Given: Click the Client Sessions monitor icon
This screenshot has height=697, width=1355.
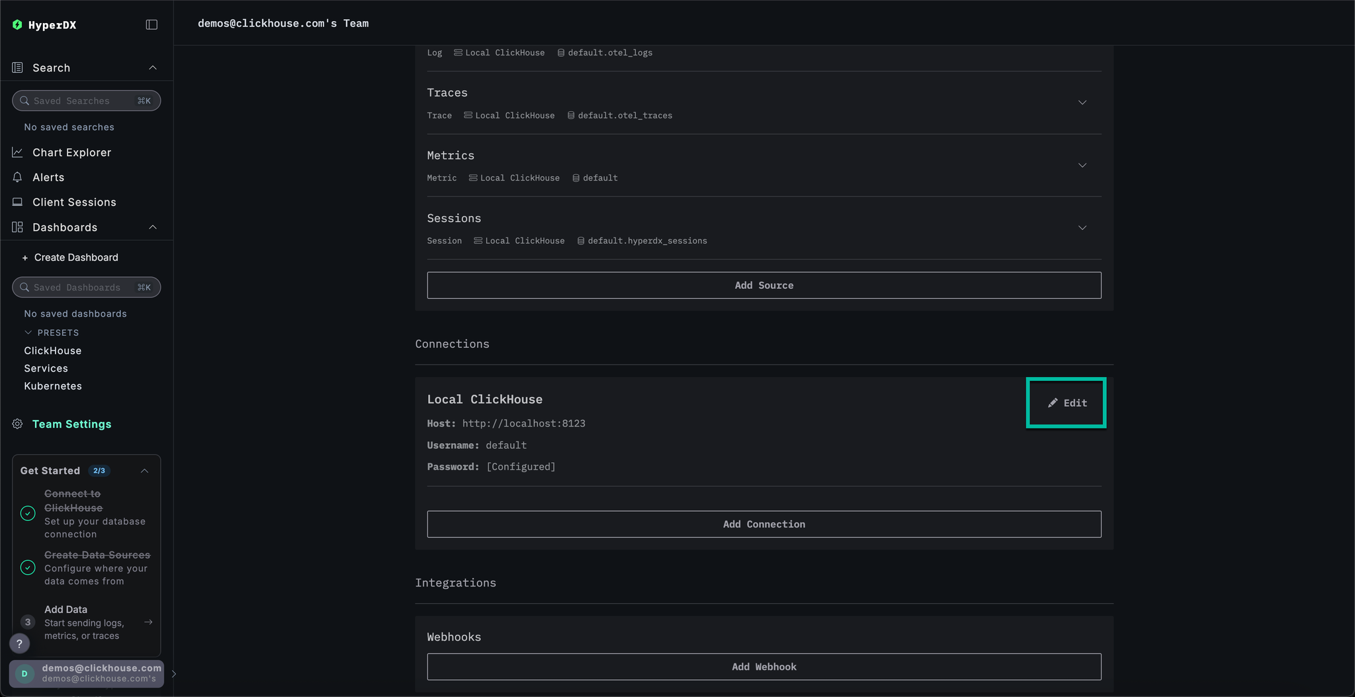Looking at the screenshot, I should 17,202.
